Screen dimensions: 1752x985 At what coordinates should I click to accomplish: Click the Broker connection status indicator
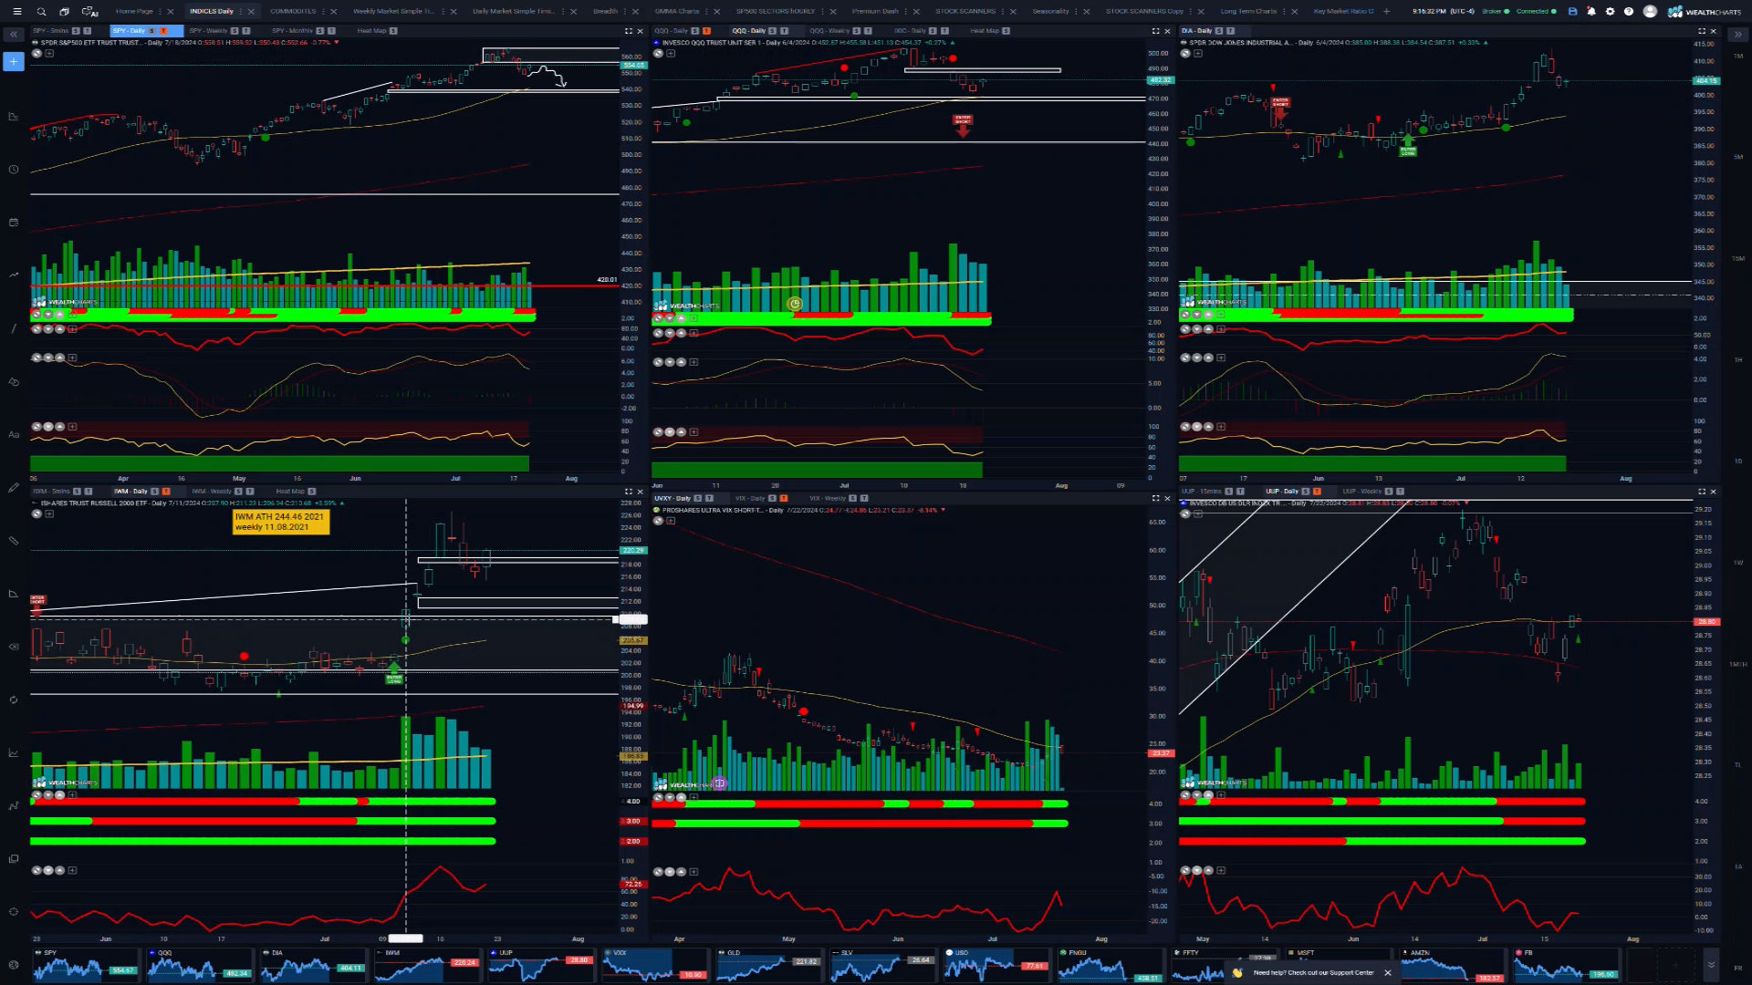click(x=1496, y=12)
